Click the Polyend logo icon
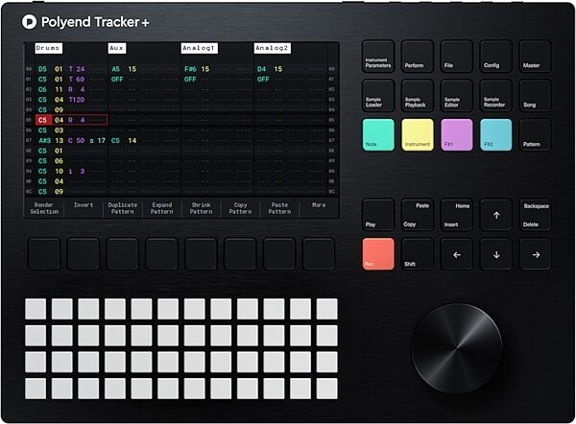This screenshot has height=424, width=576. pos(29,22)
